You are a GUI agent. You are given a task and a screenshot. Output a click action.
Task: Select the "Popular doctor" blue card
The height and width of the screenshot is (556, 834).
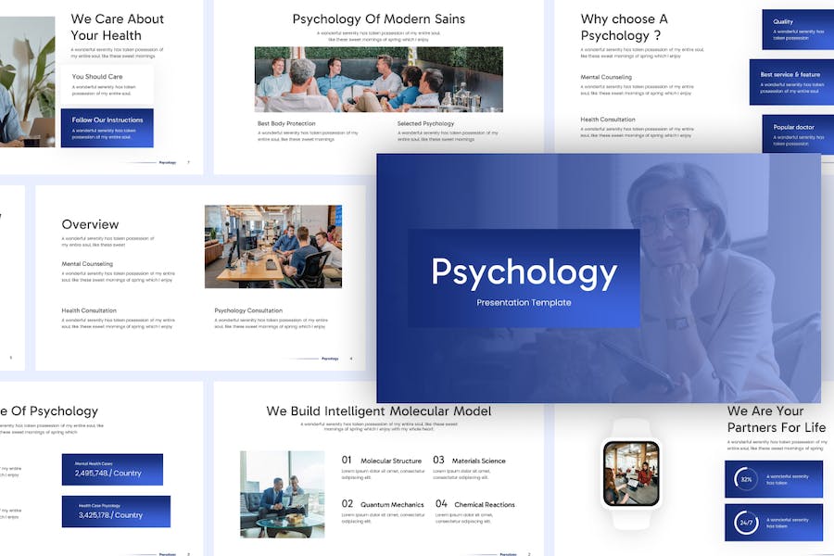798,134
